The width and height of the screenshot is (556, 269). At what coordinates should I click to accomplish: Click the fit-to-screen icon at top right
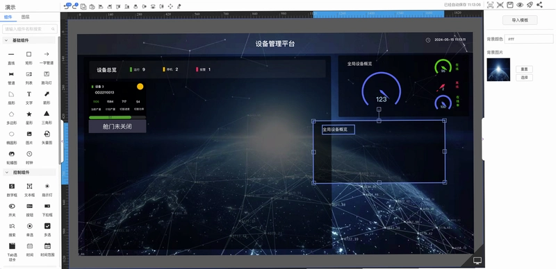tap(491, 5)
